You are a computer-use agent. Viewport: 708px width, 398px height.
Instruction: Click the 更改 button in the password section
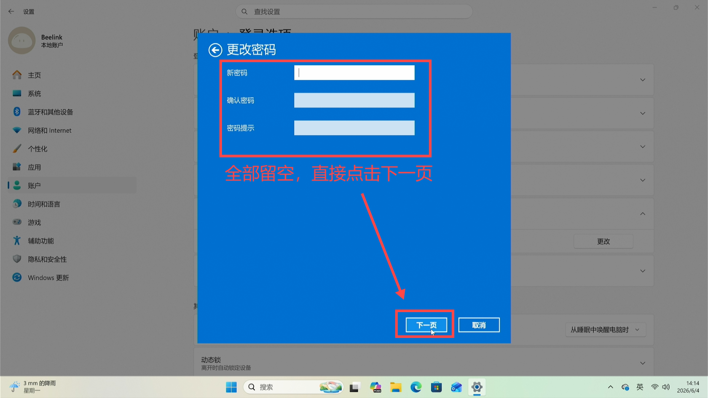(x=603, y=241)
